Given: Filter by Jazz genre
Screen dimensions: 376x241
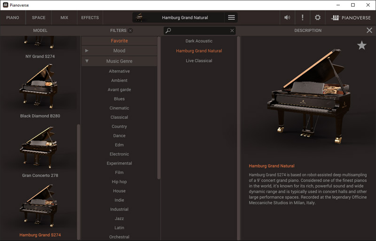Looking at the screenshot, I should click(x=119, y=218).
